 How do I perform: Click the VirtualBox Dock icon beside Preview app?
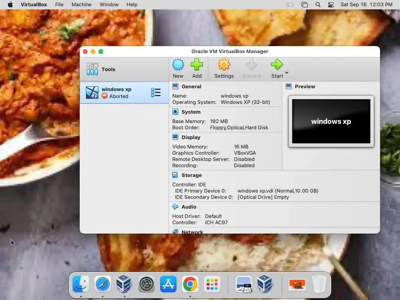(264, 284)
